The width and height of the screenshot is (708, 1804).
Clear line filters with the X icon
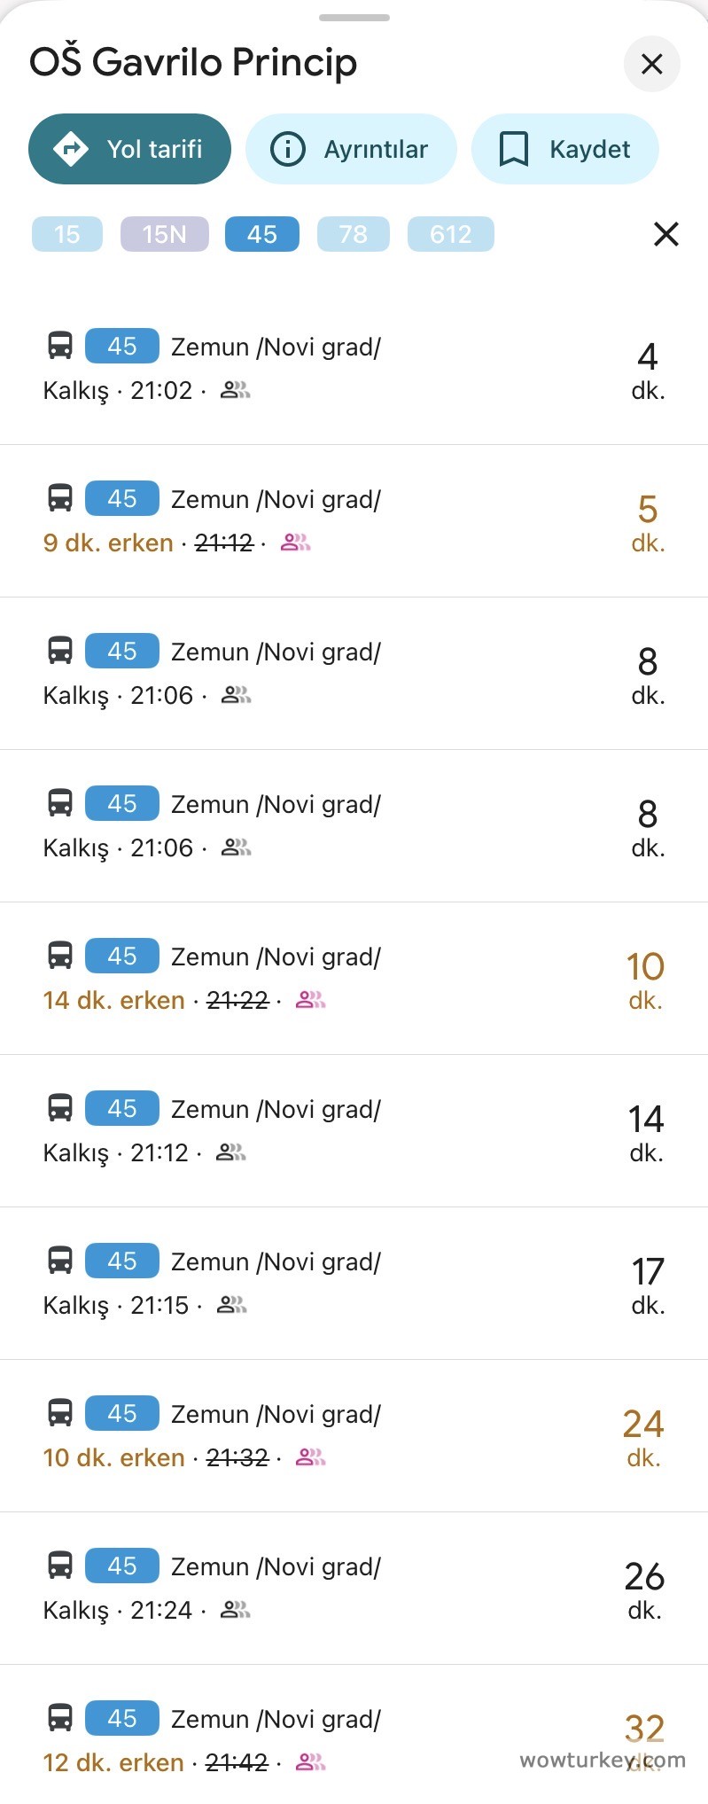coord(665,234)
